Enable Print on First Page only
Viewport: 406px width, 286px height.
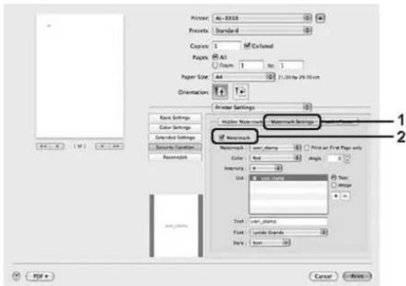(307, 148)
